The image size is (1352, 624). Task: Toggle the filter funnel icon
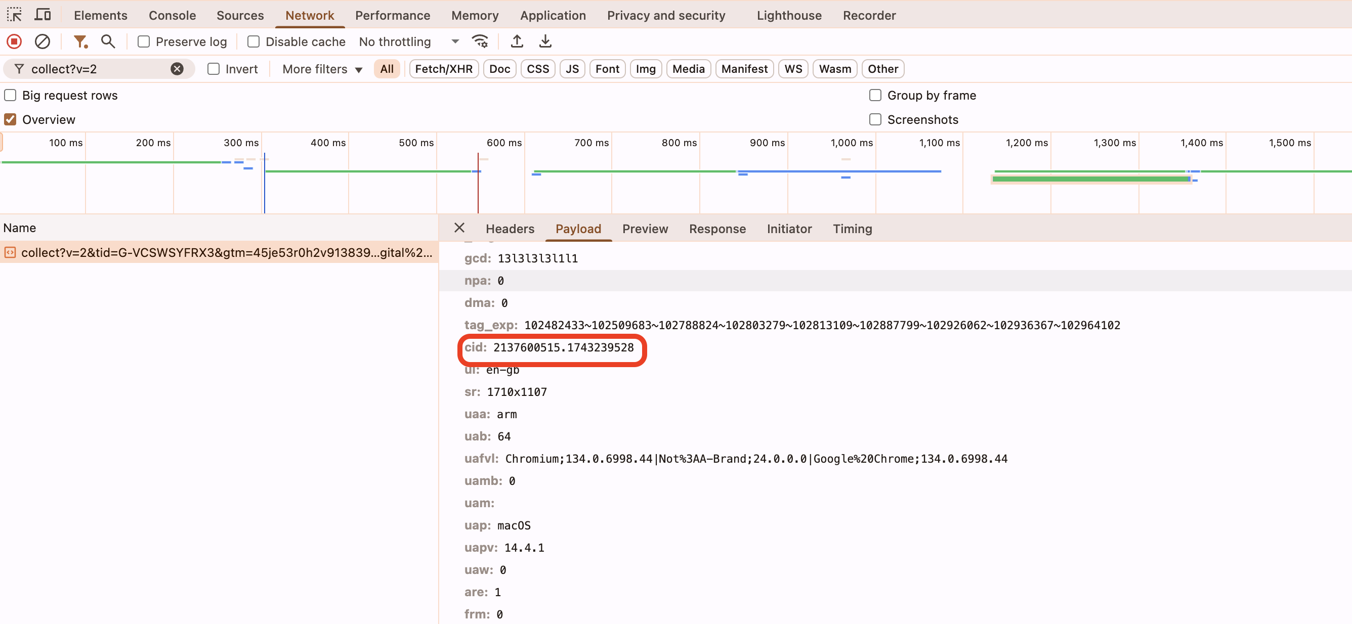point(80,41)
